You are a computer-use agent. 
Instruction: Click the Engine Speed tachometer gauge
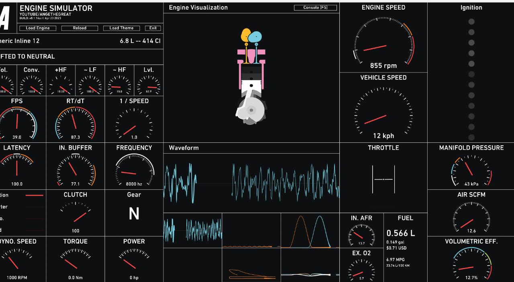tap(383, 42)
